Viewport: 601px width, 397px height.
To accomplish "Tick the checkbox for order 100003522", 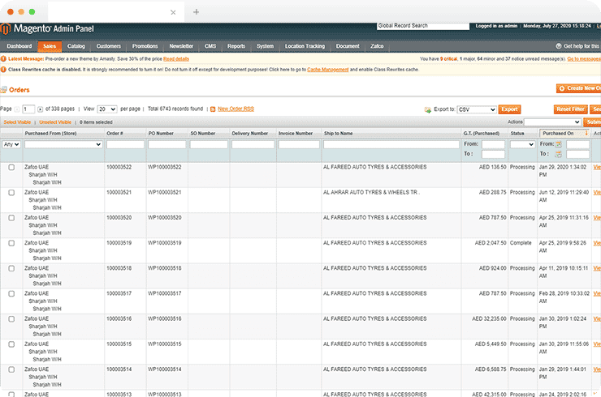I will (11, 168).
